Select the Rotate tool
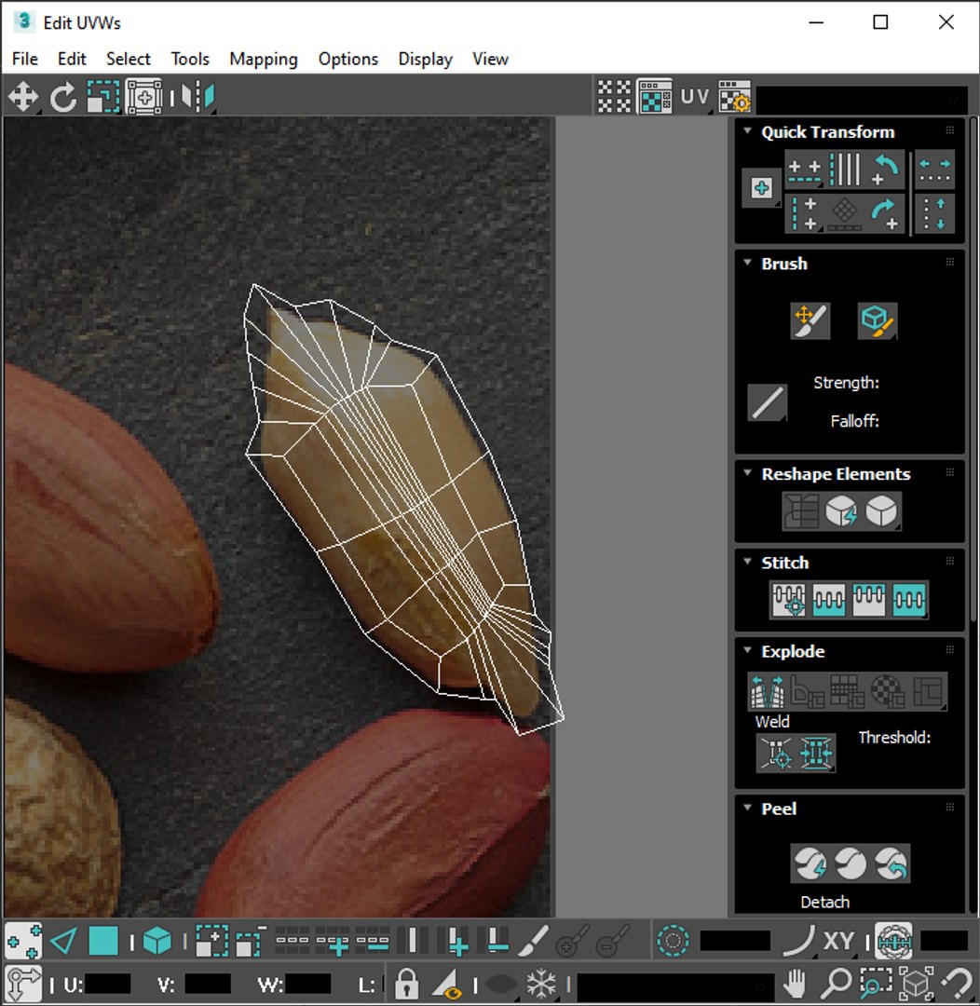The height and width of the screenshot is (1006, 980). tap(63, 98)
